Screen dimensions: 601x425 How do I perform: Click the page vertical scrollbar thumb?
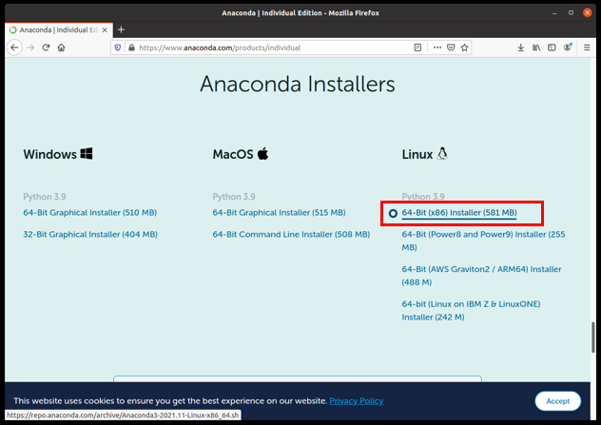coord(593,338)
